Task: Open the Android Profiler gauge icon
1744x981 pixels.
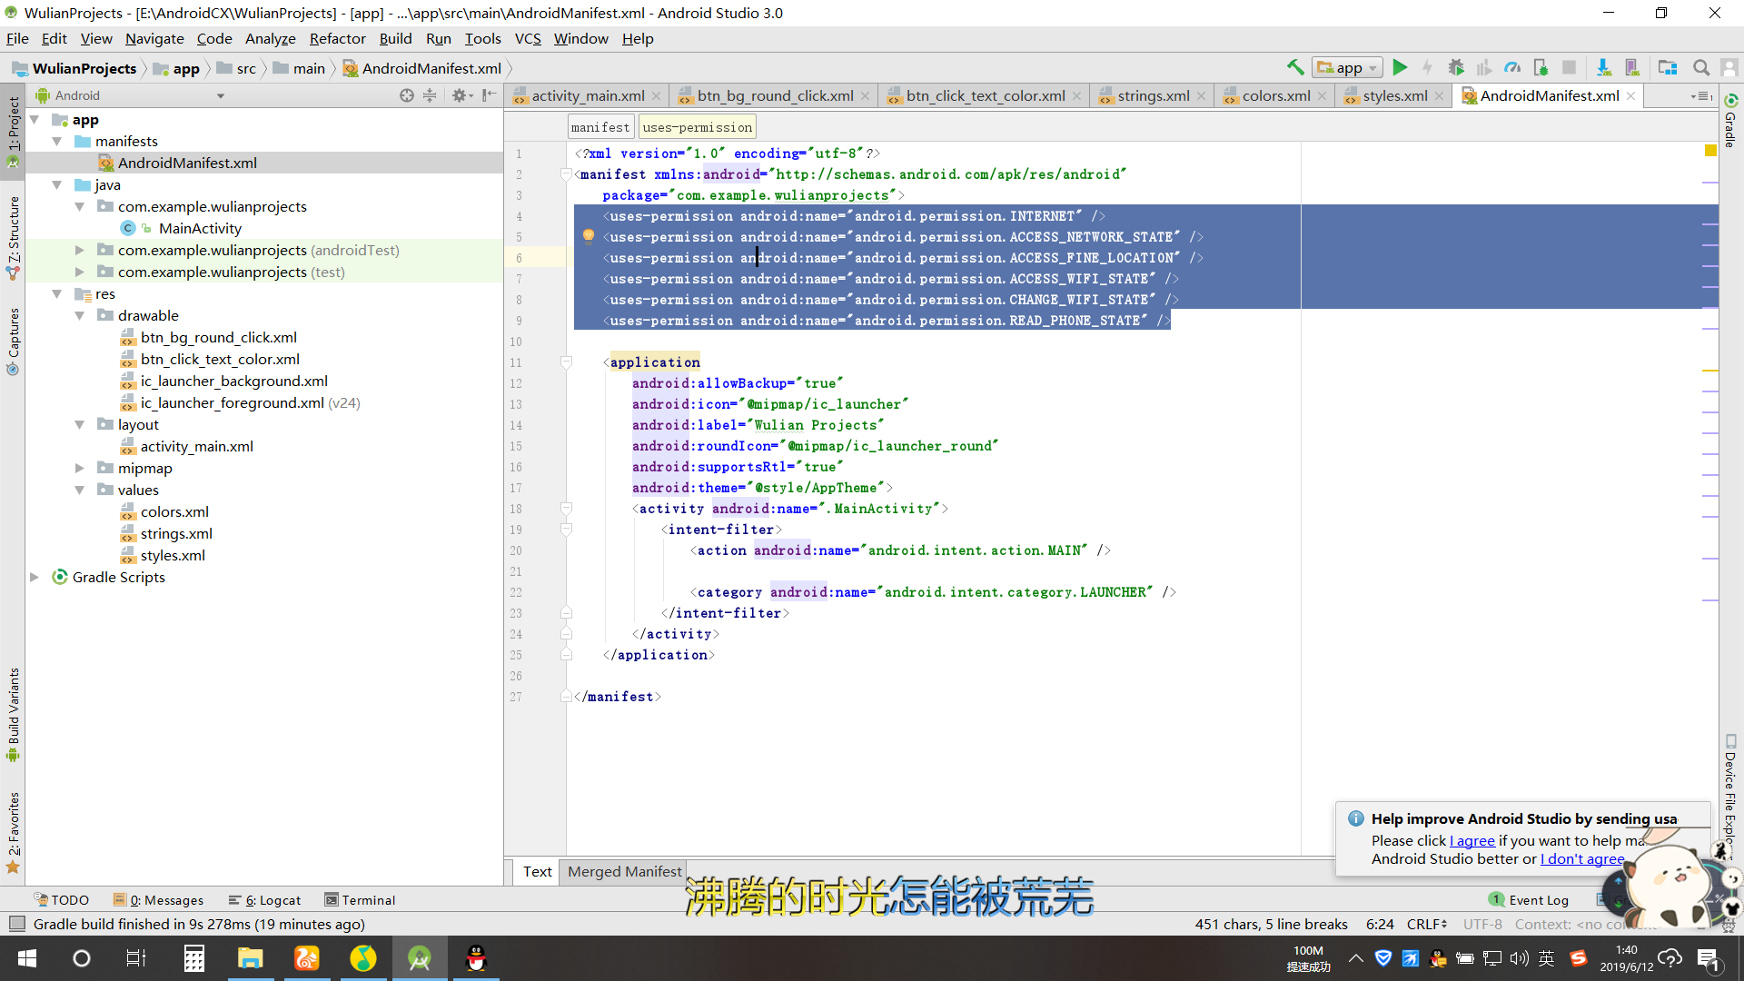Action: pyautogui.click(x=1512, y=67)
